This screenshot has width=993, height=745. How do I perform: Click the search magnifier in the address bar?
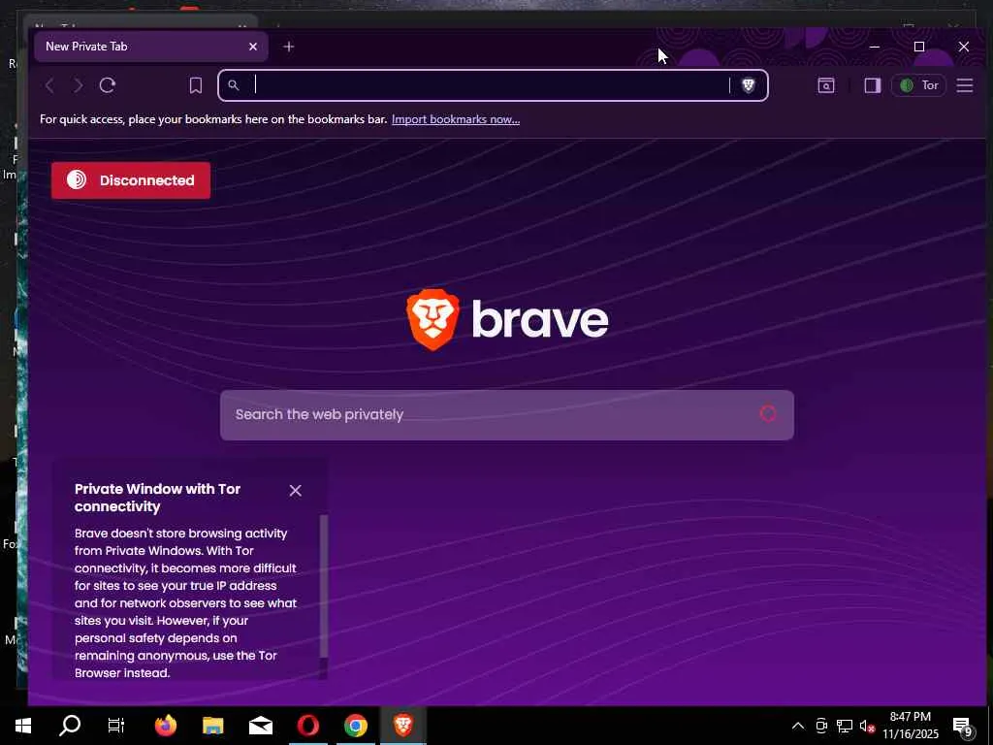pos(234,85)
